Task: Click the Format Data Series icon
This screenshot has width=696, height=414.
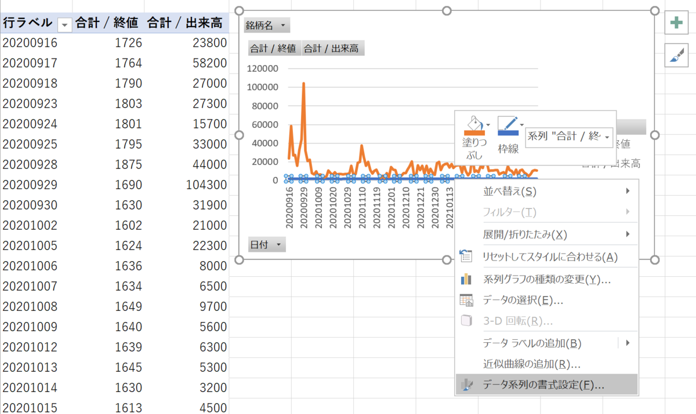Action: coord(466,384)
